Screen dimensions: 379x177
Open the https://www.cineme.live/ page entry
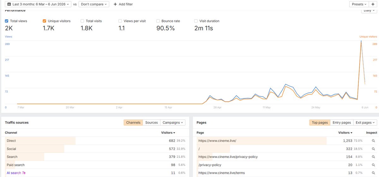tap(217, 141)
